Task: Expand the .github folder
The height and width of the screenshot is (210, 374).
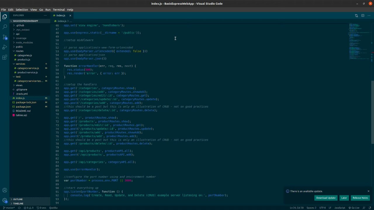Action: (20, 25)
